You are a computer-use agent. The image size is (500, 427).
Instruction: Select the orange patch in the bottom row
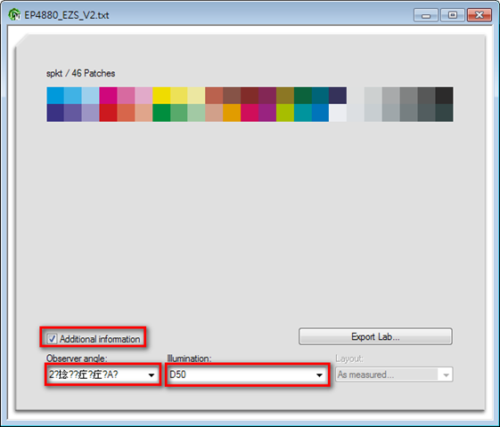(232, 113)
